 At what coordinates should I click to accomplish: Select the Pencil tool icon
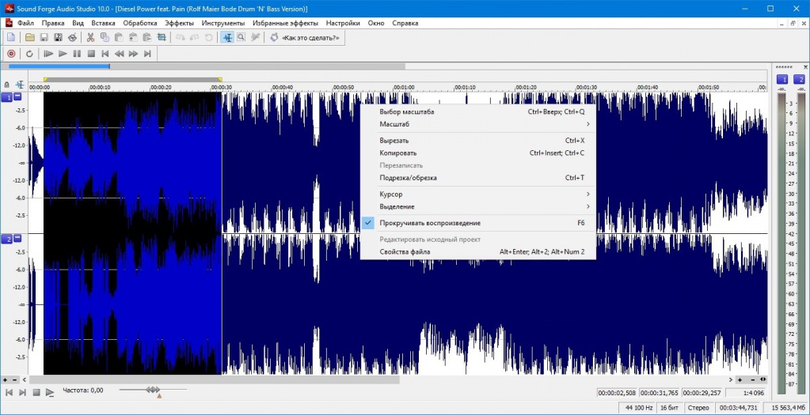[255, 37]
